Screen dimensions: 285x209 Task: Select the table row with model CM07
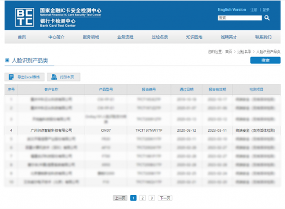(x=142, y=131)
